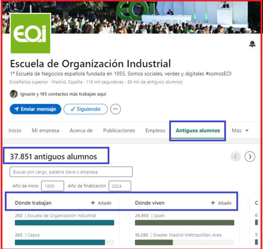Image resolution: width=263 pixels, height=249 pixels.
Task: Click the 10.280 Greater Madrid label
Action: point(178,235)
